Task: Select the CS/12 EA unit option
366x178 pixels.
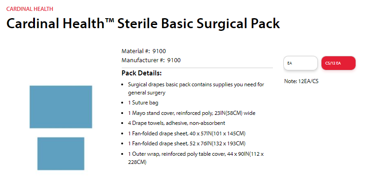Action: point(338,63)
